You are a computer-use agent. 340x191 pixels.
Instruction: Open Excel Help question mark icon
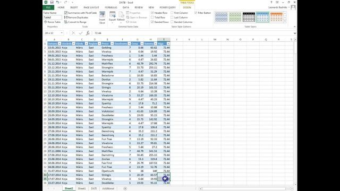(x=271, y=2)
